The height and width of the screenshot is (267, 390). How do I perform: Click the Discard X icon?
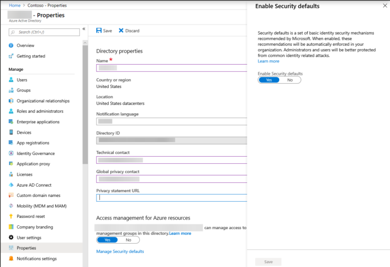tap(121, 31)
